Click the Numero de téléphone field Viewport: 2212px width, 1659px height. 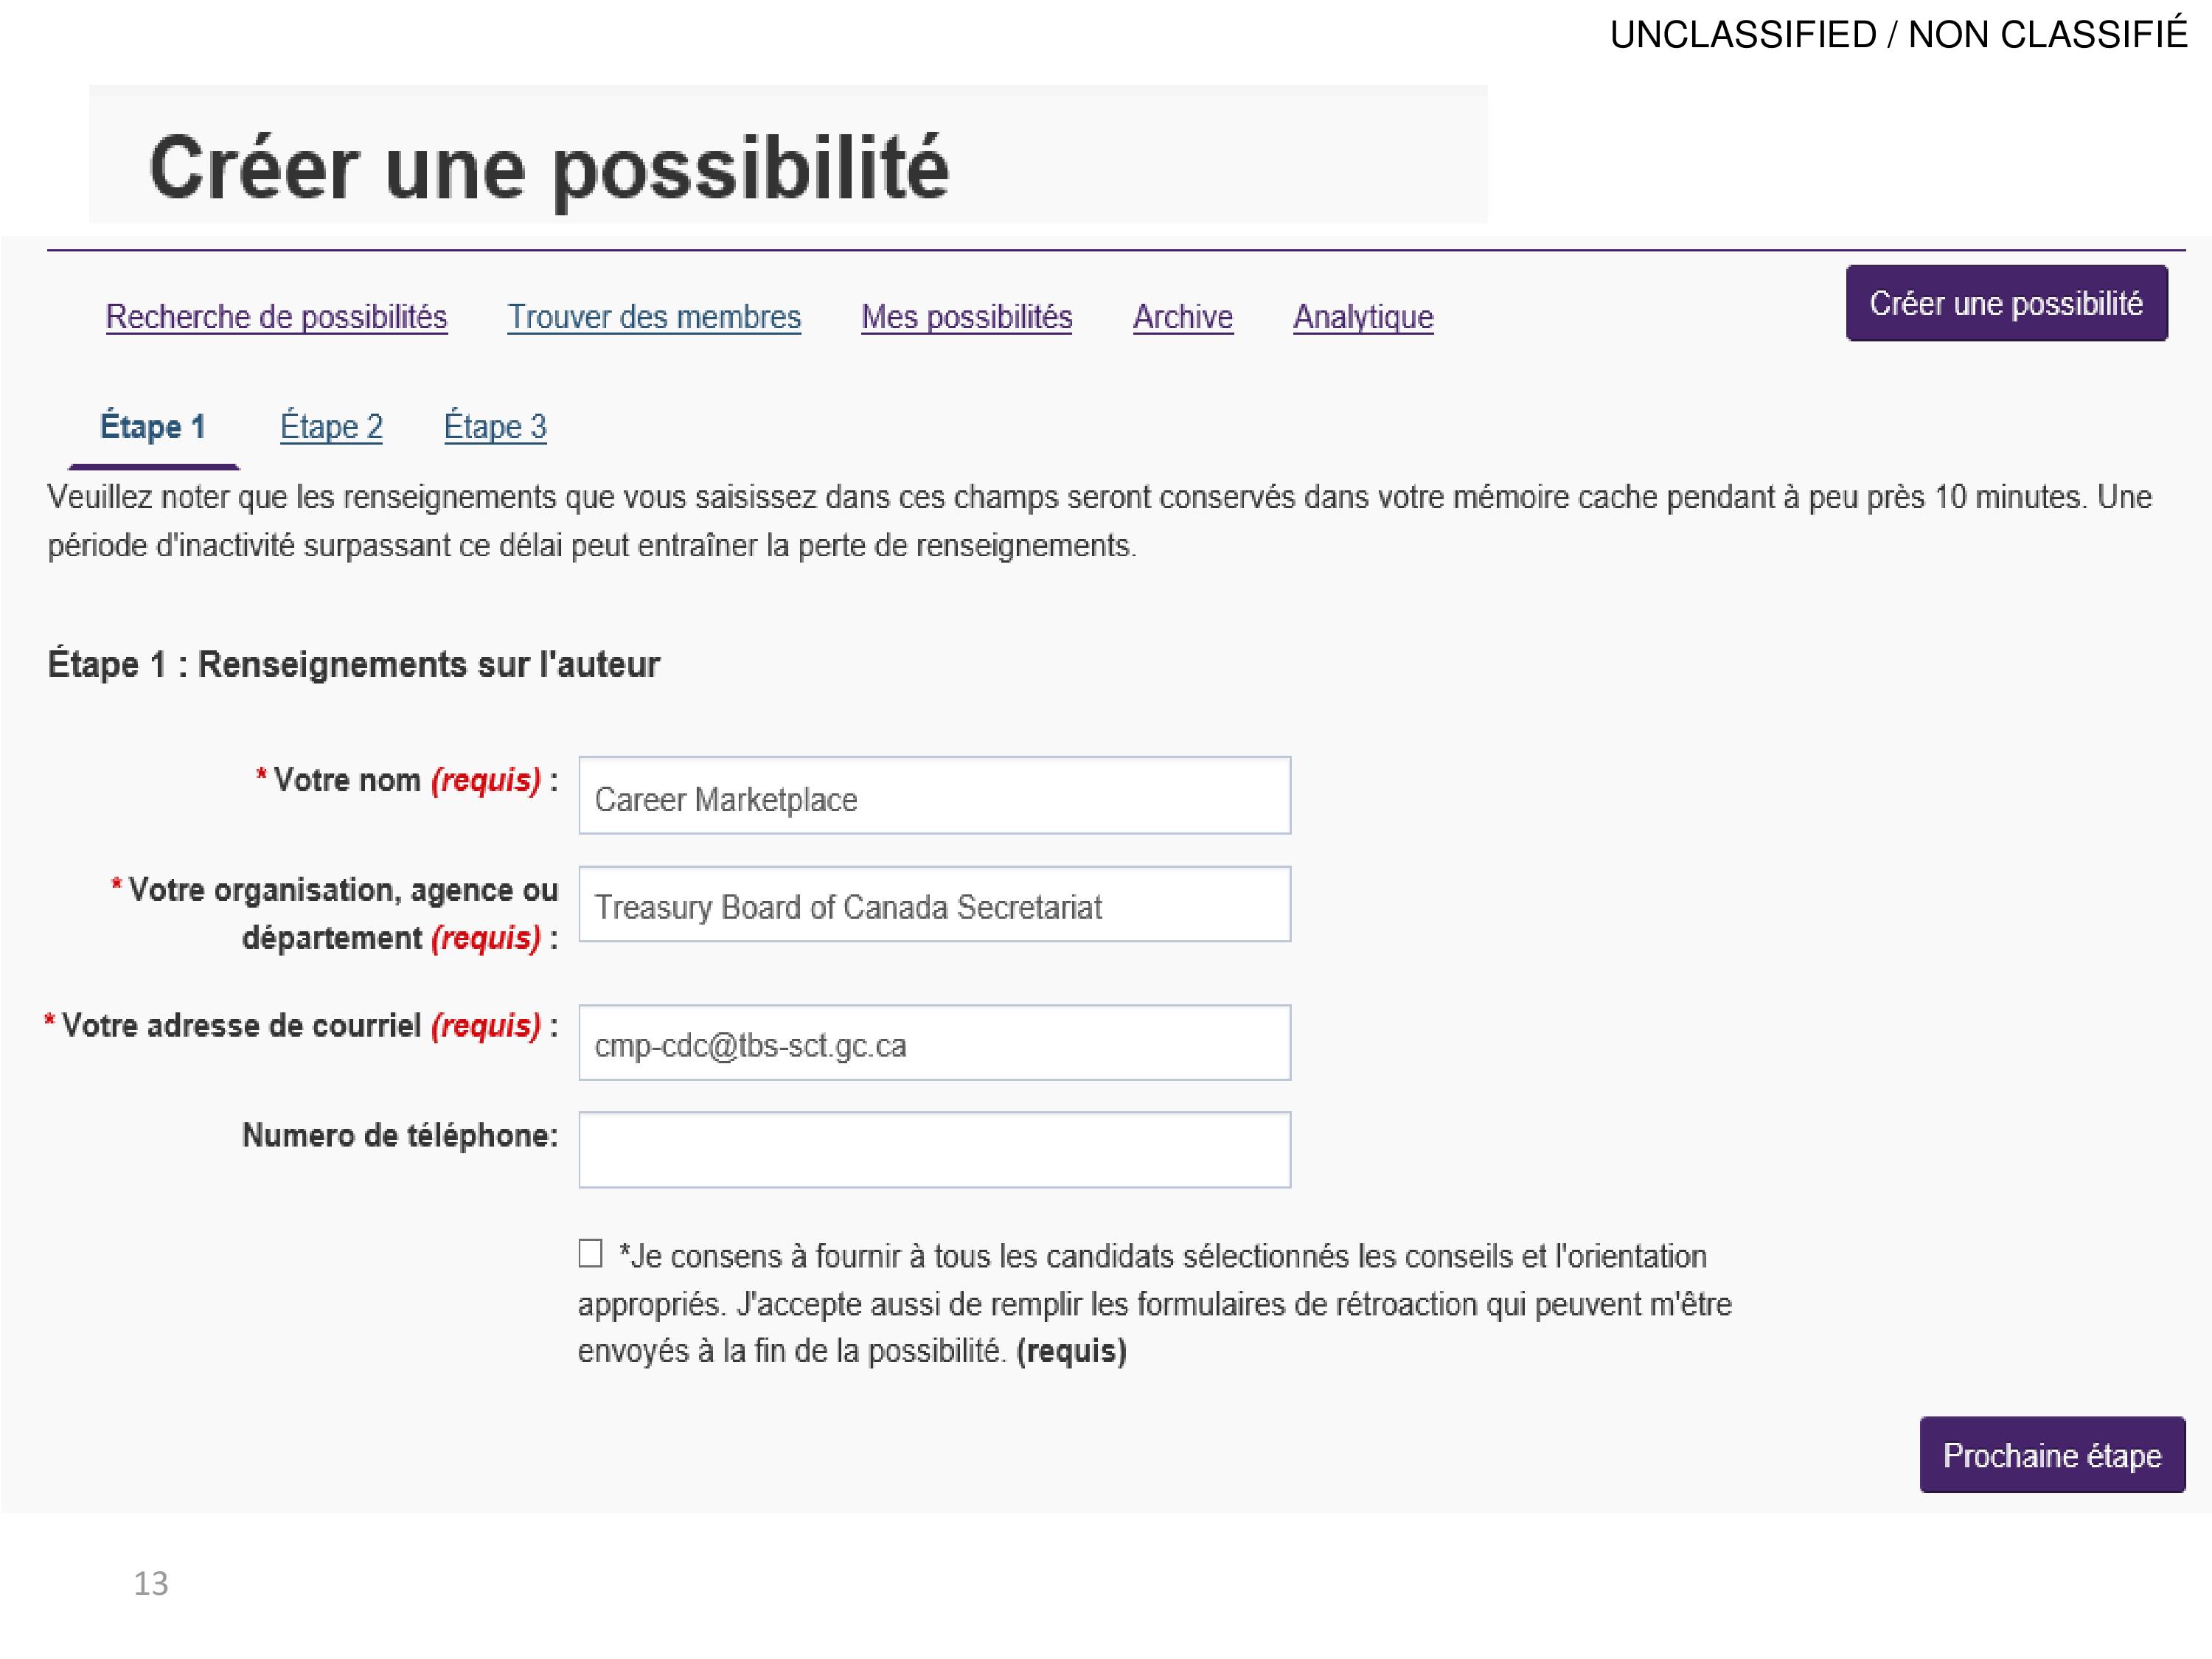(934, 1150)
